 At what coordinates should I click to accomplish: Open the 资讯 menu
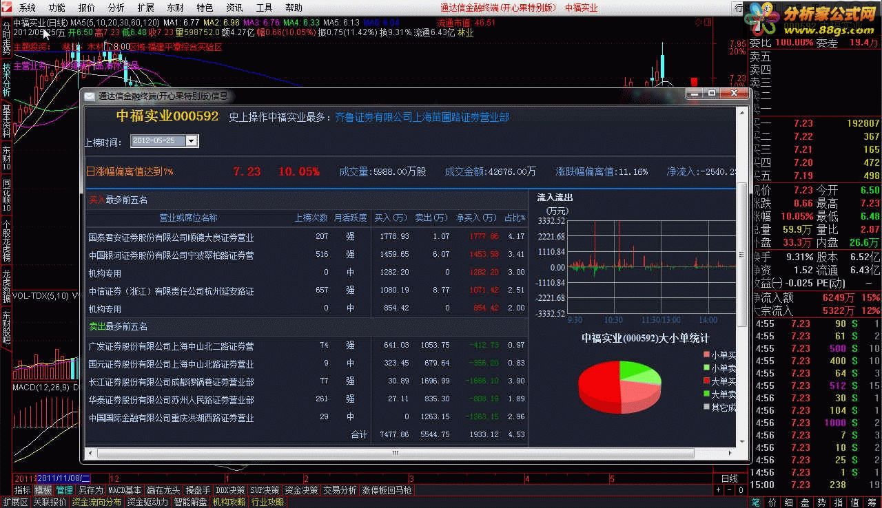tap(235, 8)
